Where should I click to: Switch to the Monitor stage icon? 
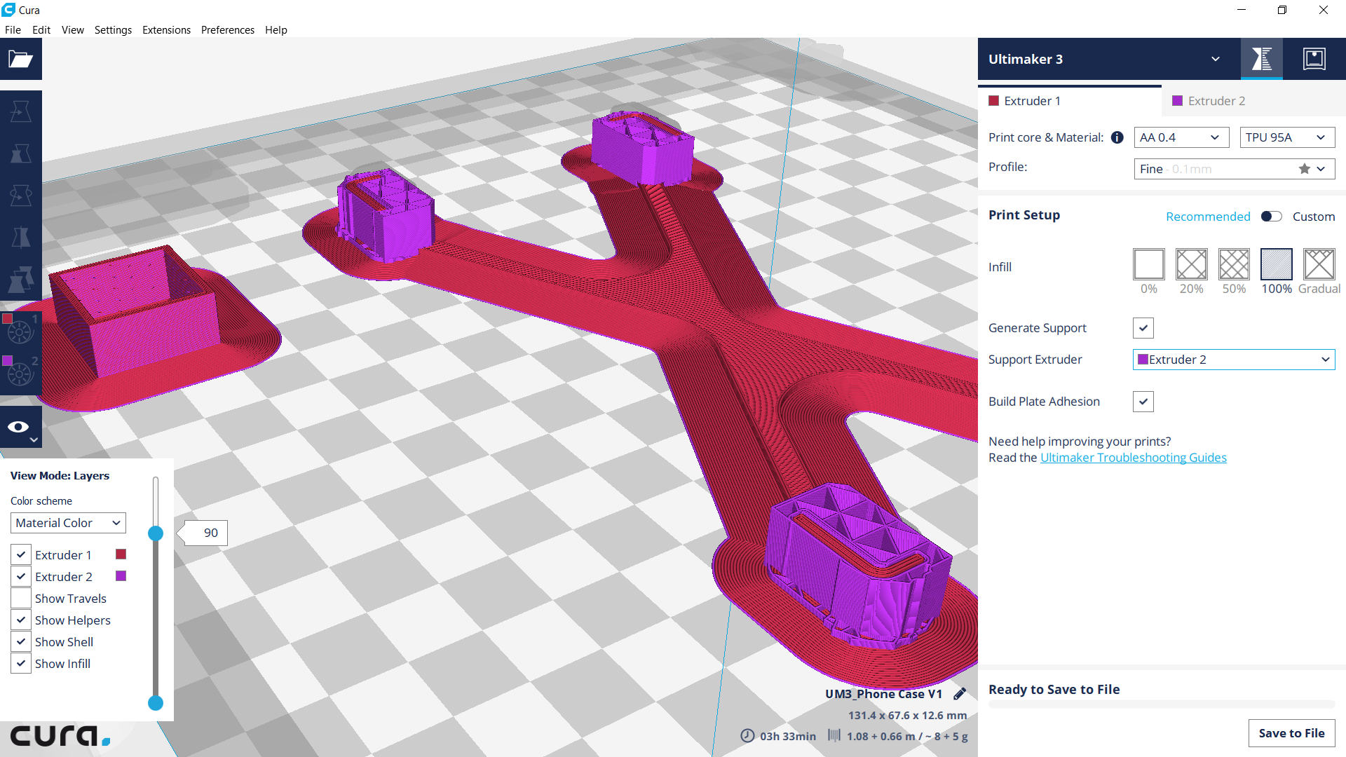[1314, 59]
